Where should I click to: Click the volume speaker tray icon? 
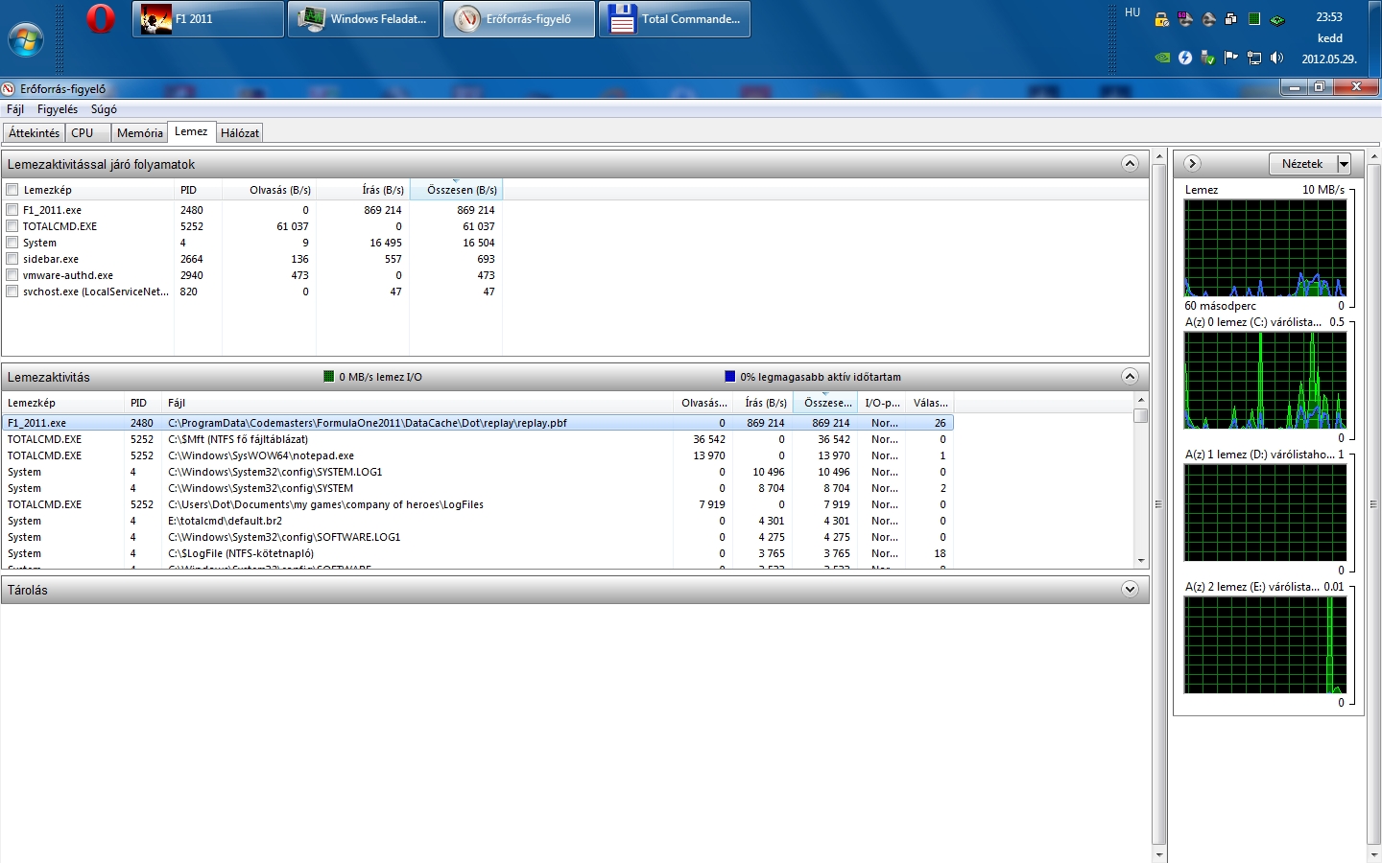[1277, 58]
